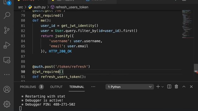Viewport: 198px width, 111px height.
Task: Click 'def refresh_users_token():' line
Action: pyautogui.click(x=59, y=77)
